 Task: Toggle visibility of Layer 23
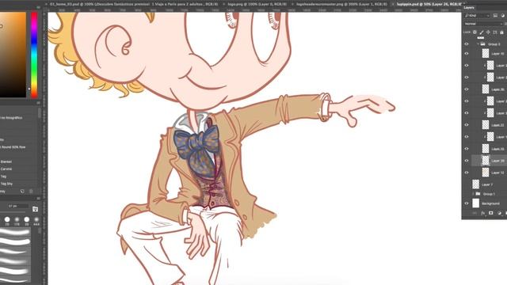click(467, 149)
